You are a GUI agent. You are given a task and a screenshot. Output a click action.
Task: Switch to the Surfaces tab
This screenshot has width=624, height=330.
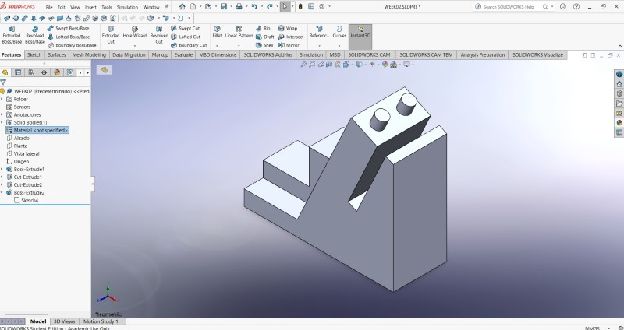pyautogui.click(x=57, y=54)
